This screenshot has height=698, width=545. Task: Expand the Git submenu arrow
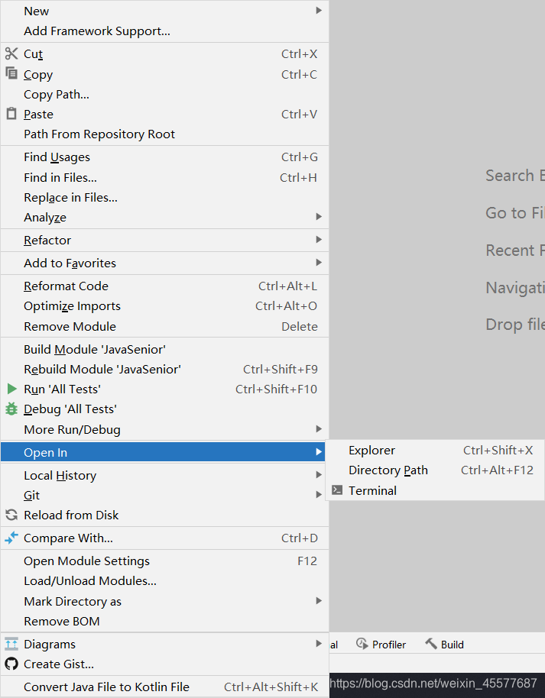[x=317, y=495]
